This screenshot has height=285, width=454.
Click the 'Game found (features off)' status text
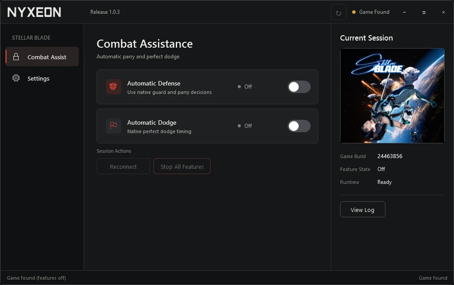click(36, 278)
